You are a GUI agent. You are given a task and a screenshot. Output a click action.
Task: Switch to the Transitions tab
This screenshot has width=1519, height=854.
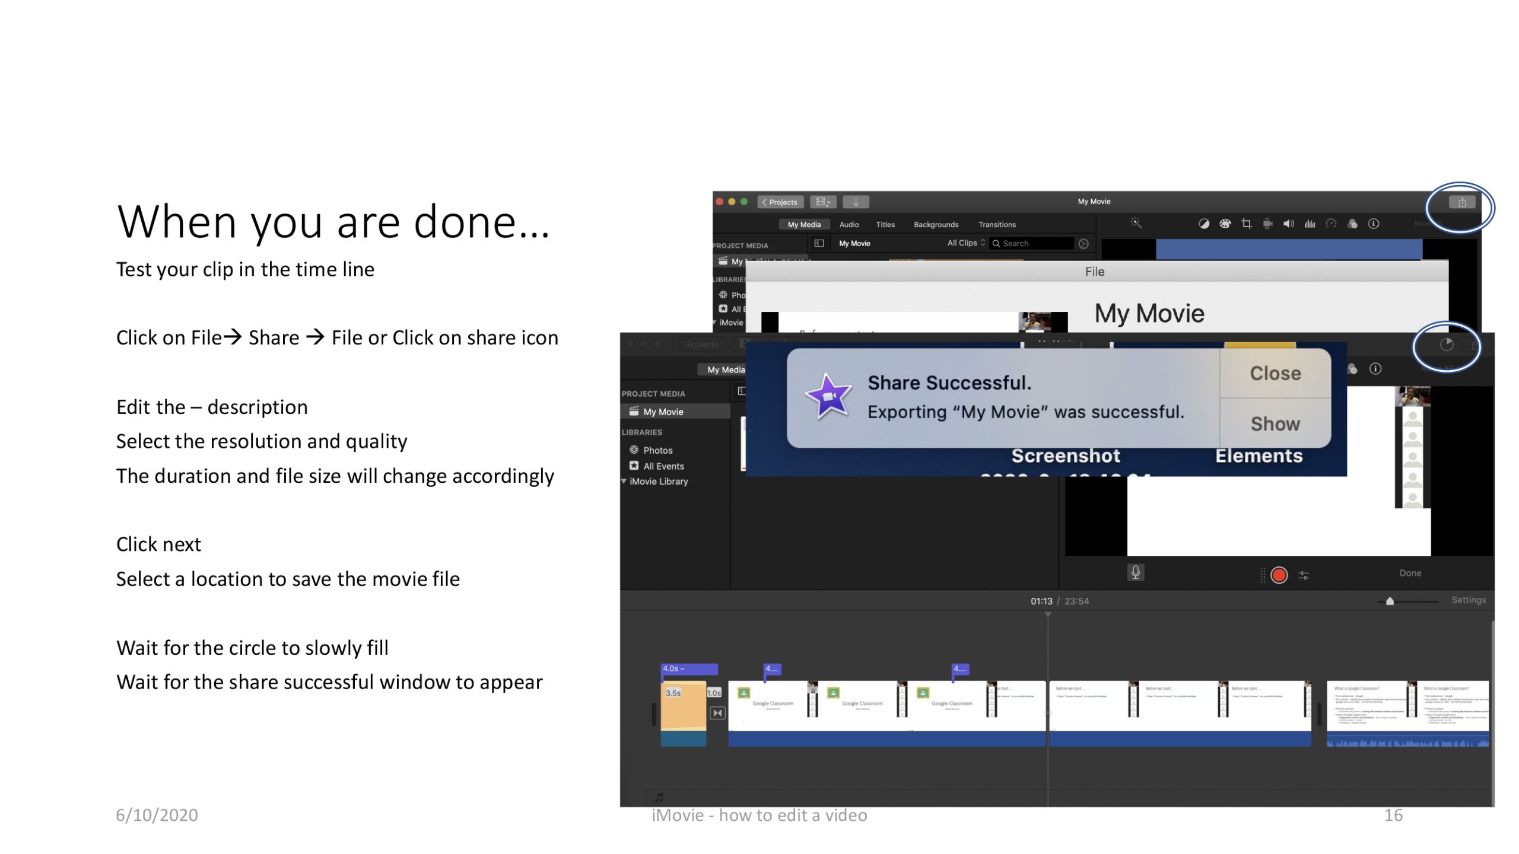(x=997, y=225)
